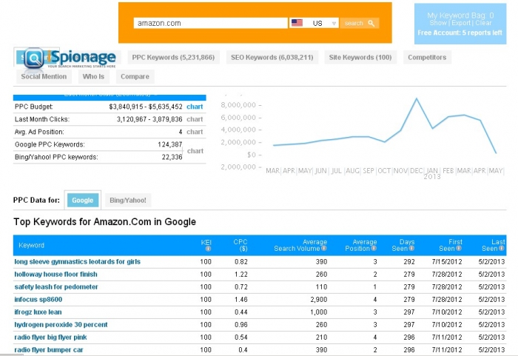Switch to the Competitors tab
The width and height of the screenshot is (518, 356).
(427, 57)
